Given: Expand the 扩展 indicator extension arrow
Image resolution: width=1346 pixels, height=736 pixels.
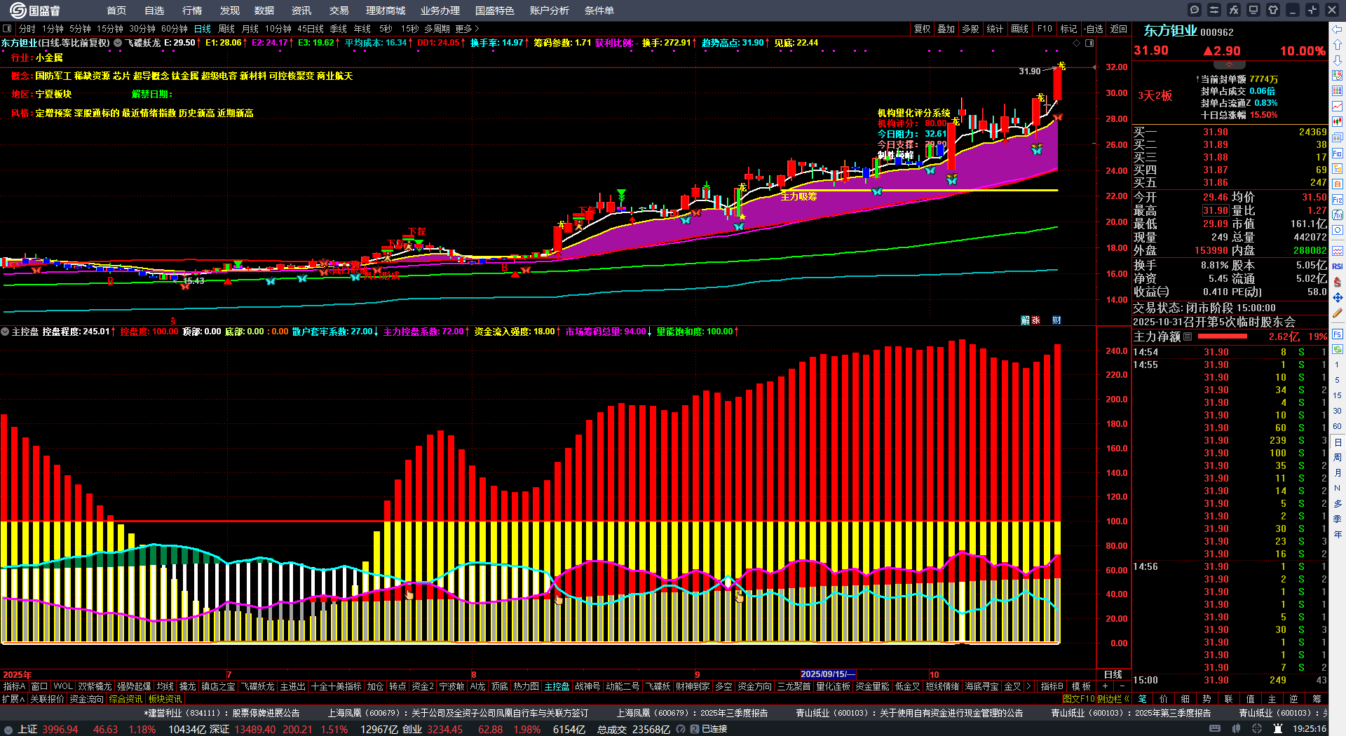Looking at the screenshot, I should (x=13, y=699).
